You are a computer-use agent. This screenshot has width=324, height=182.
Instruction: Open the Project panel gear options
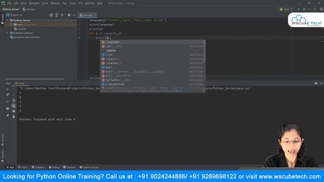[x=69, y=15]
